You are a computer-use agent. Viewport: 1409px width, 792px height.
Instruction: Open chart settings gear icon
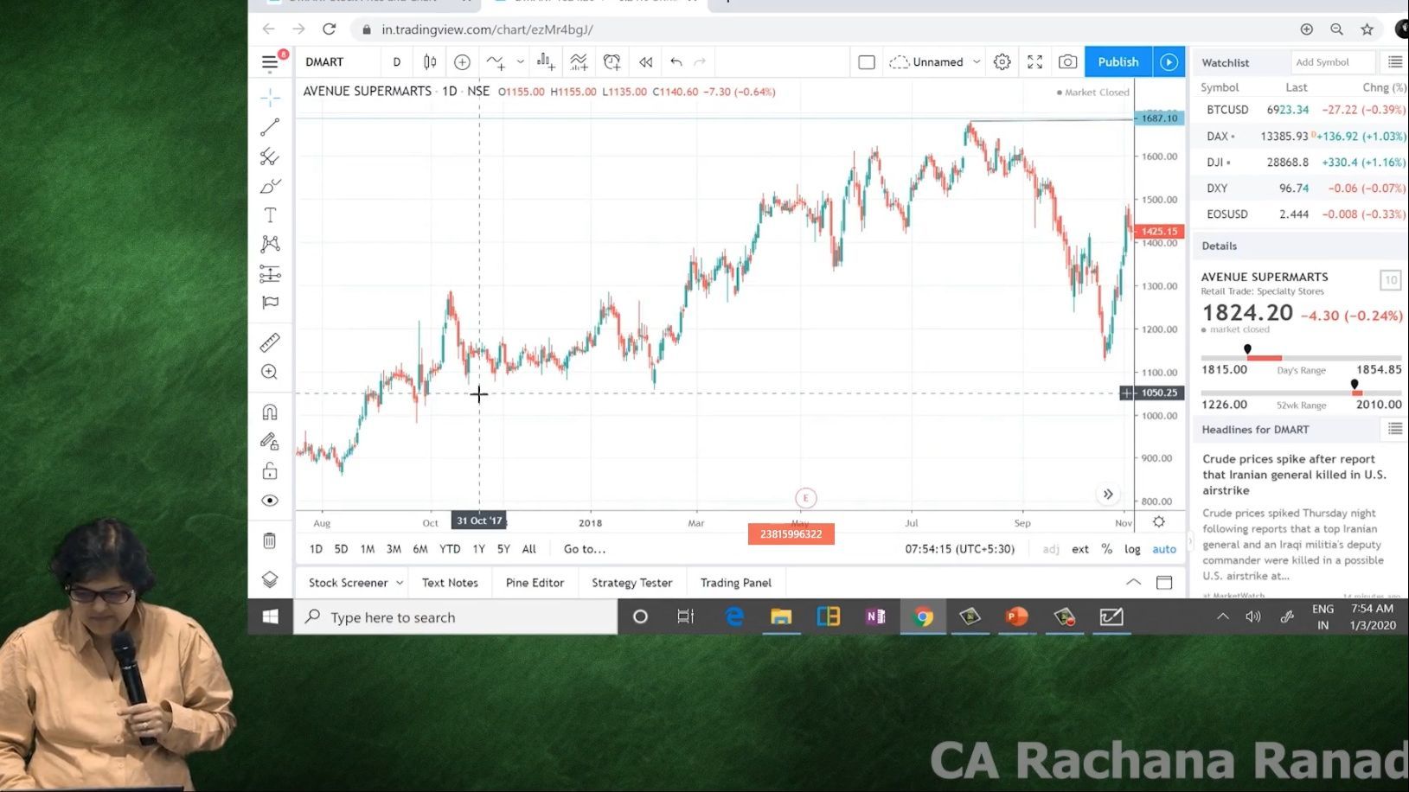coord(1002,62)
